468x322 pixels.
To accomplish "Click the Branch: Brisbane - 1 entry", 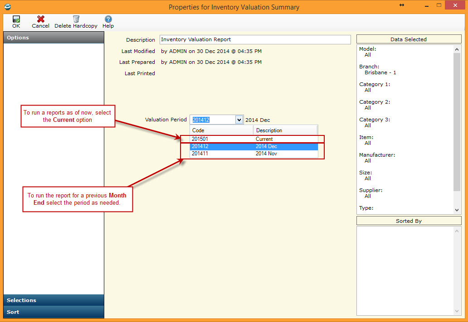I will click(x=378, y=69).
